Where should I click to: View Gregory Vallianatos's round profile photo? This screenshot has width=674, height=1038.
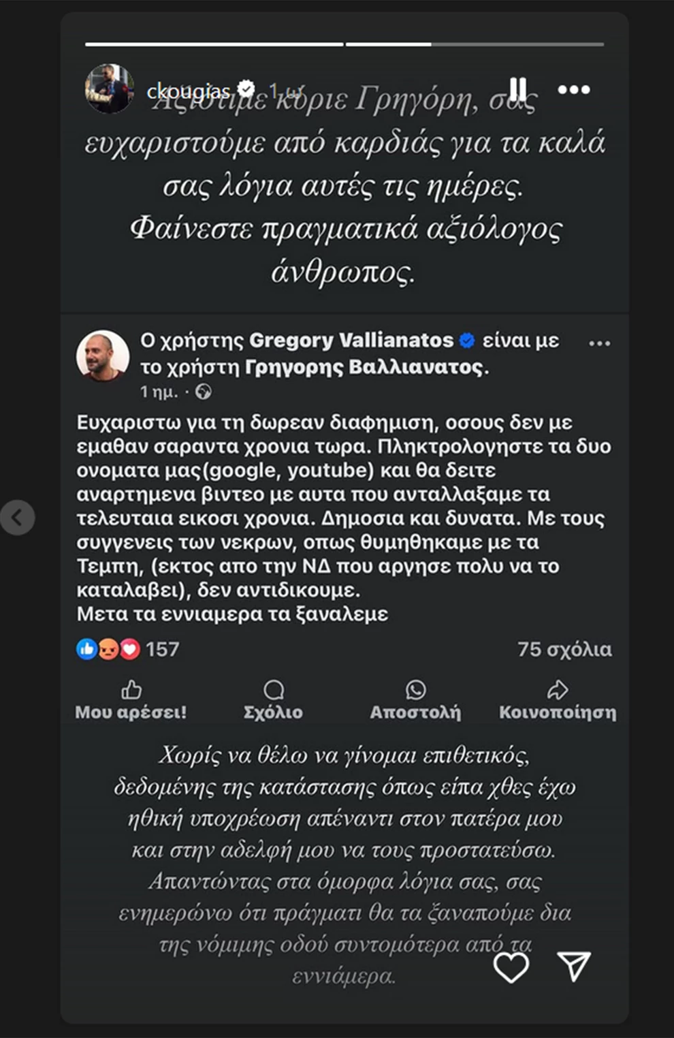point(103,356)
